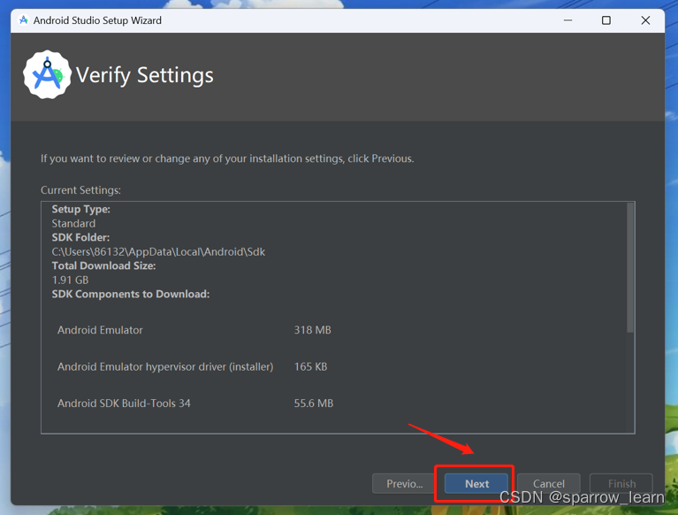Viewport: 678px width, 515px height.
Task: Select the Android SDK Build-Tools 34 row
Action: [x=195, y=403]
